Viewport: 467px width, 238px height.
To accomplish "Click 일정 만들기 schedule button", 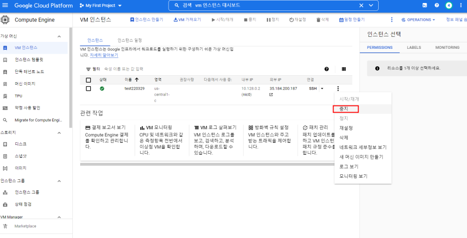I will (352, 20).
